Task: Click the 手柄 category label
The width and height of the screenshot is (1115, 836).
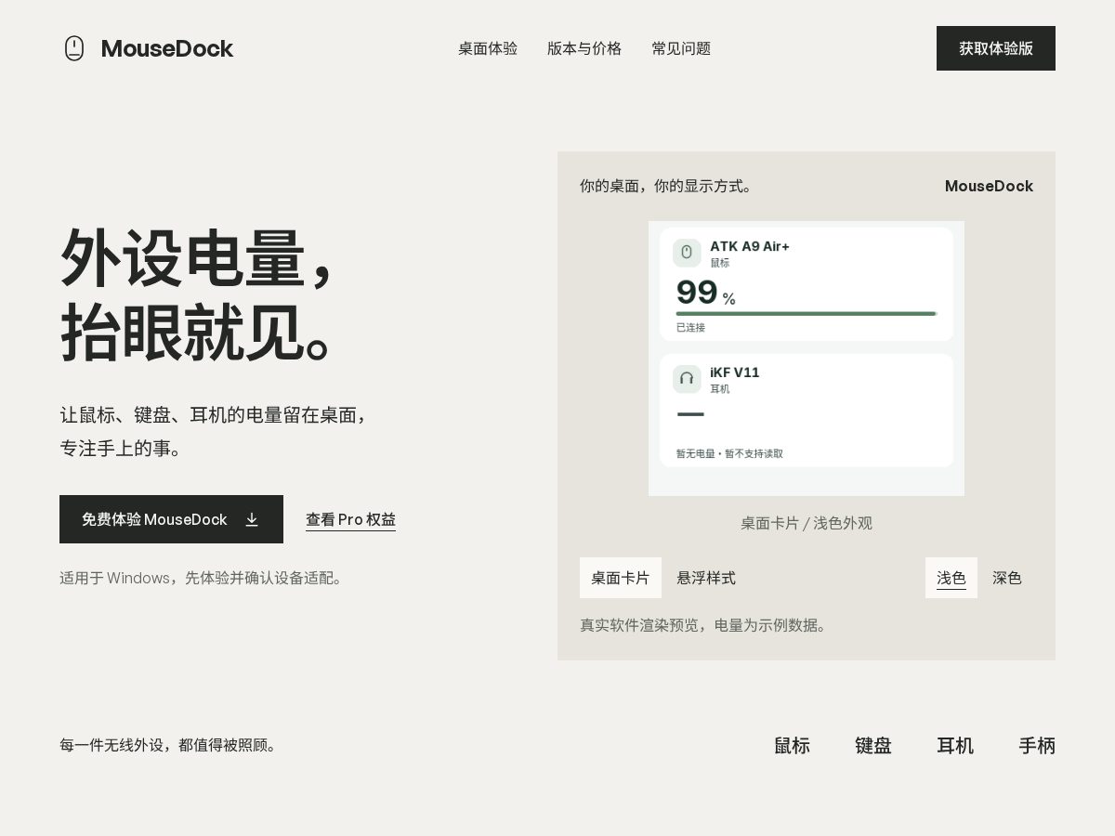Action: 1037,746
